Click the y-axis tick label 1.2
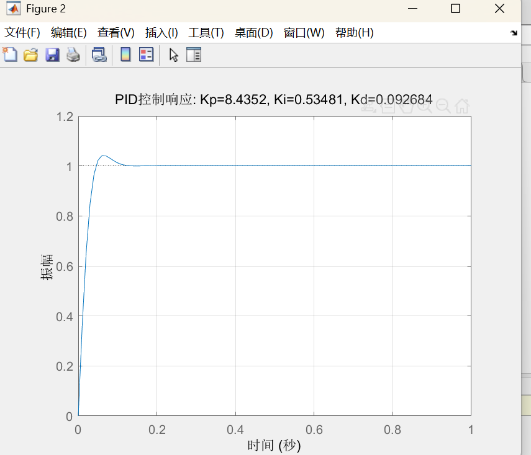This screenshot has width=531, height=455. (65, 117)
